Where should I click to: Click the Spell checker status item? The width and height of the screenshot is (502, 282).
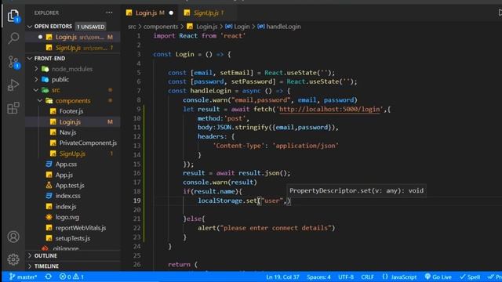coord(470,277)
